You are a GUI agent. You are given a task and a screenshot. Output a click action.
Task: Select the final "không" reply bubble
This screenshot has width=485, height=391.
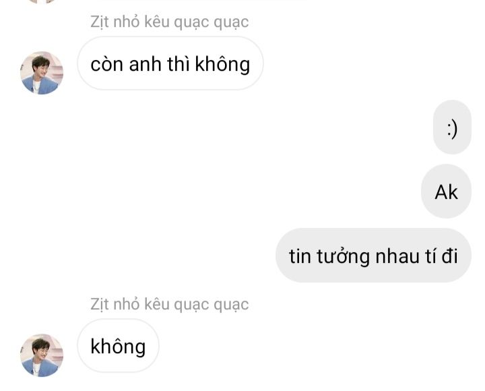(118, 346)
